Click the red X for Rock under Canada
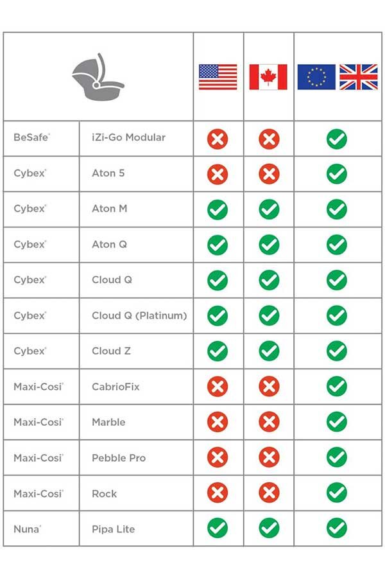The height and width of the screenshot is (578, 385). (269, 493)
